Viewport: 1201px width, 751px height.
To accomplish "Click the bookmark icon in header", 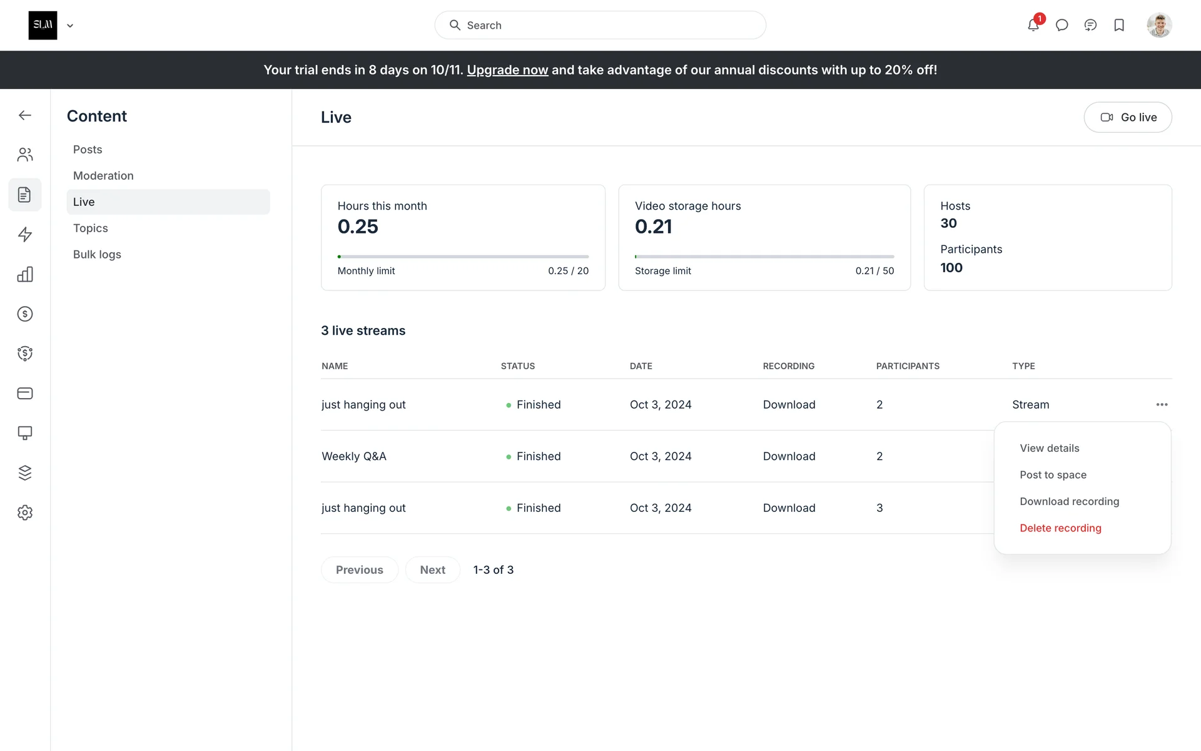I will tap(1119, 25).
